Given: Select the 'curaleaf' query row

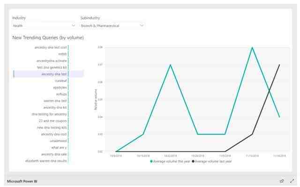Looking at the screenshot, I should 61,81.
